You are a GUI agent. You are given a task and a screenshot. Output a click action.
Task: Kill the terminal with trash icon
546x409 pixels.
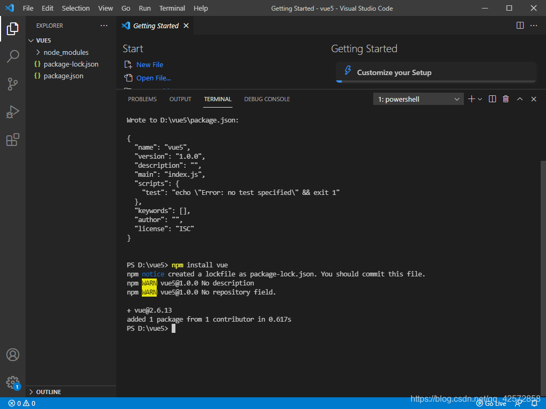tap(506, 99)
